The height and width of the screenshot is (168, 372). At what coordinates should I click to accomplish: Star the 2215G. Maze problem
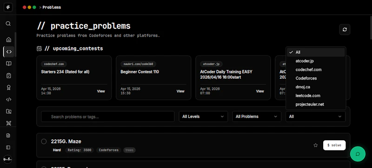[316, 145]
